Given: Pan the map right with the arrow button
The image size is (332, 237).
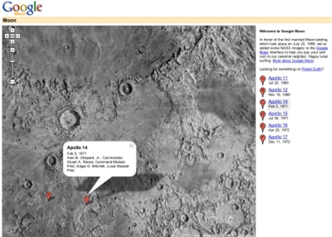Looking at the screenshot, I should (18, 36).
